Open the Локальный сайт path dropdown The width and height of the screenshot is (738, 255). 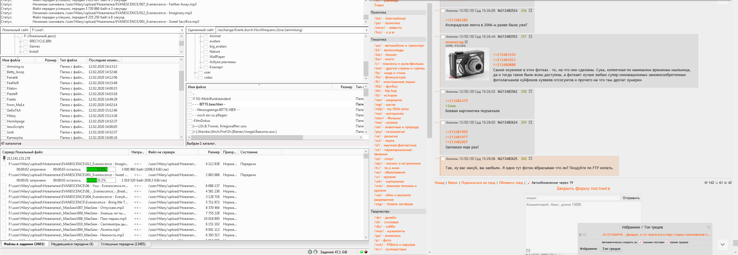(182, 30)
